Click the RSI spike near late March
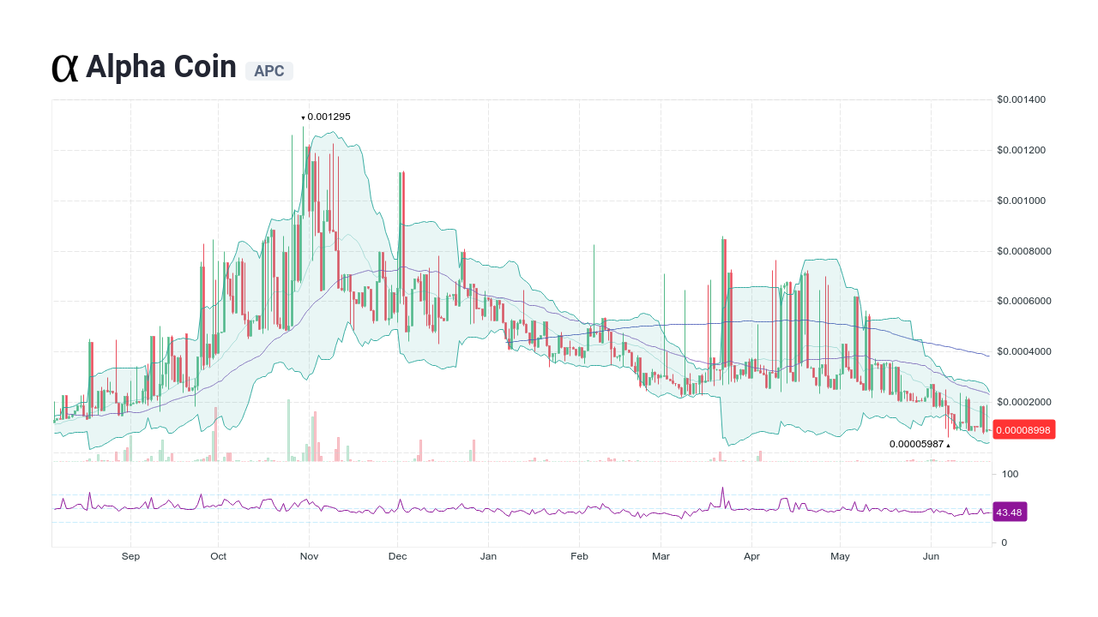This screenshot has width=1098, height=617. tap(723, 487)
